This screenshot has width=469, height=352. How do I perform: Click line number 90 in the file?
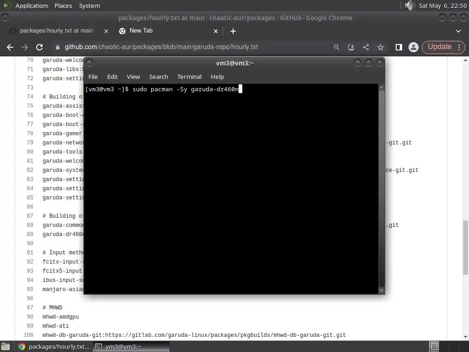click(x=30, y=243)
